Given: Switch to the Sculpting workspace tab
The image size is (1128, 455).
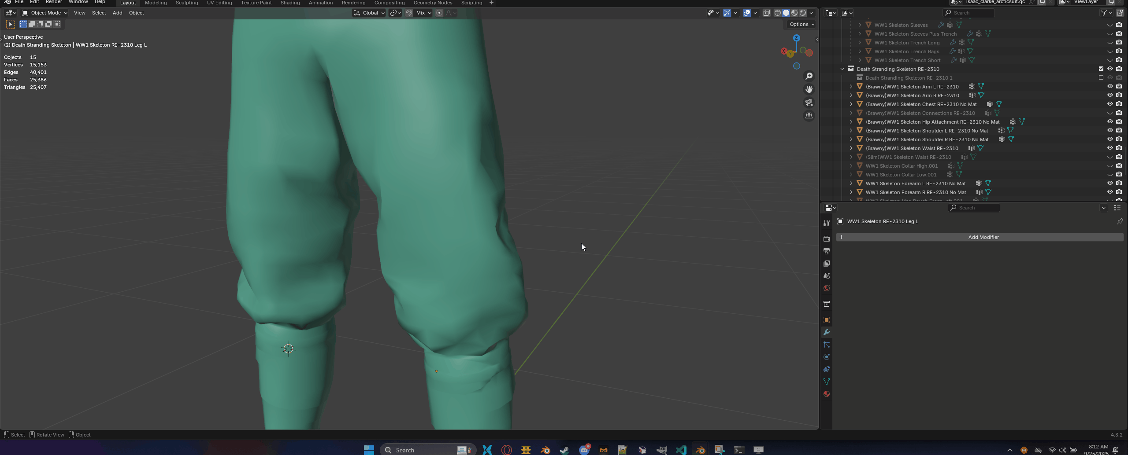Looking at the screenshot, I should (187, 3).
